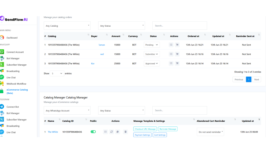Open WhatsApp Bot Manager icon

click(2, 58)
